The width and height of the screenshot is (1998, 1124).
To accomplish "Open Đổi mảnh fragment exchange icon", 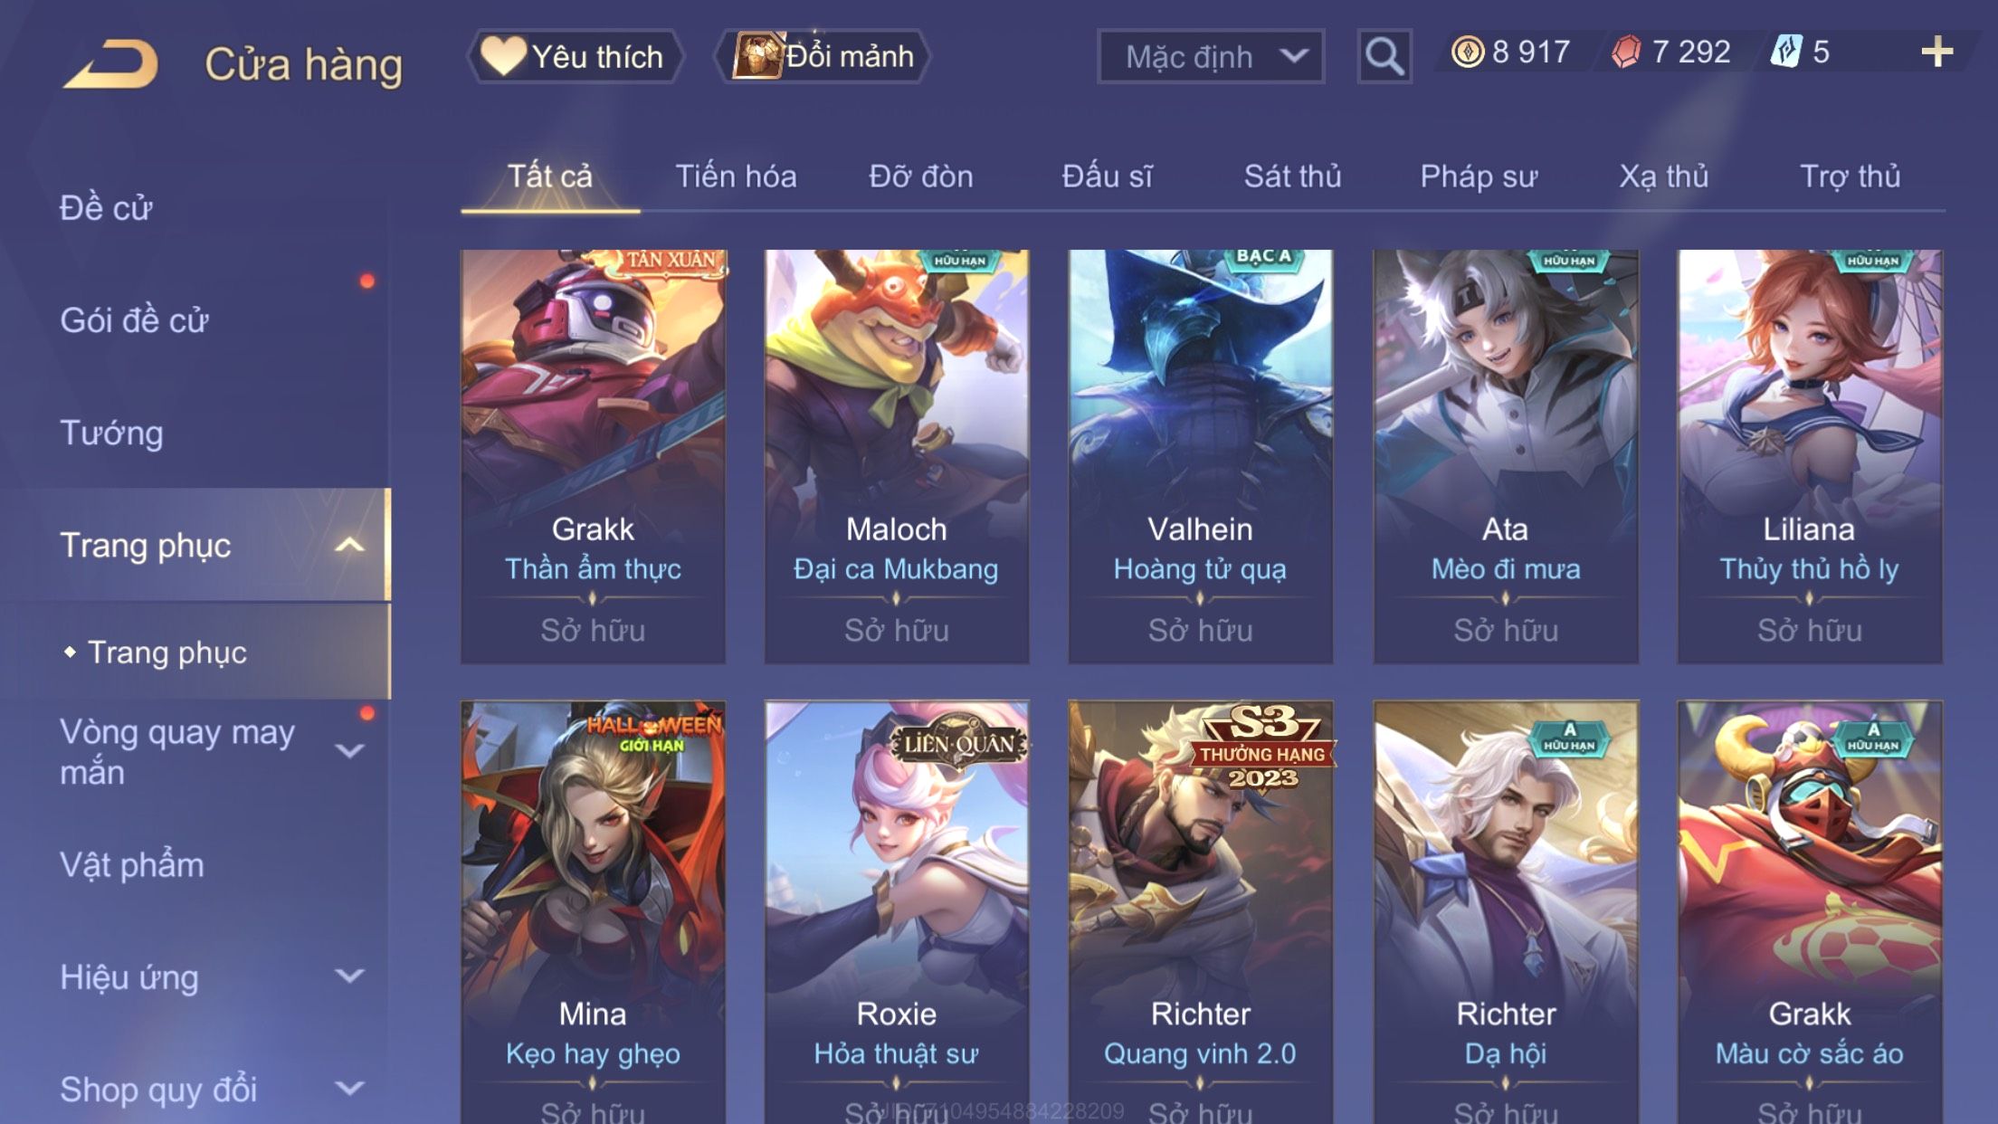I will pos(756,56).
